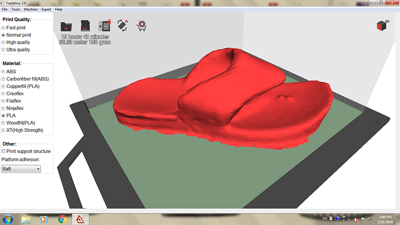
Task: Open the filament spool shopping cart icon
Action: [141, 26]
